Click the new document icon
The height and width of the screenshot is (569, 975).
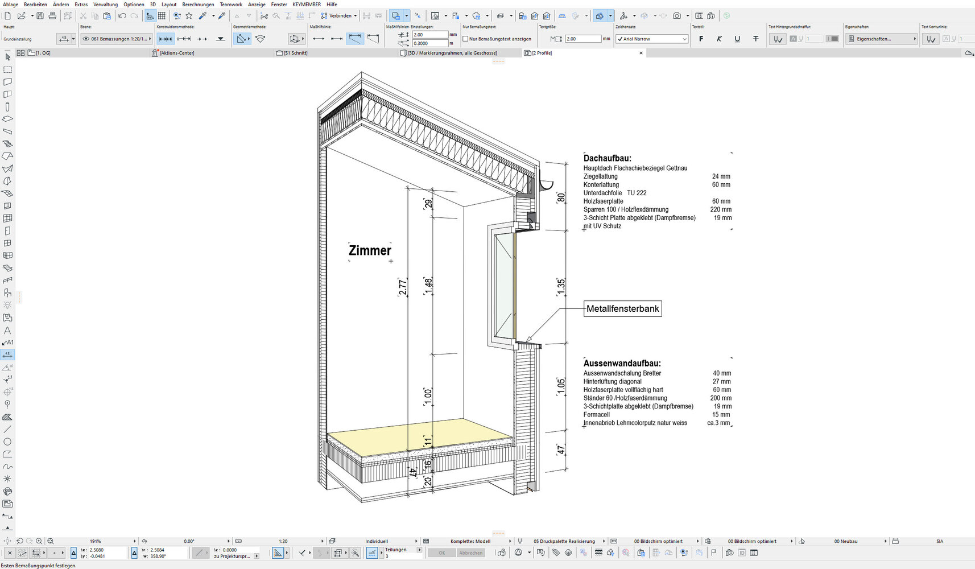7,16
